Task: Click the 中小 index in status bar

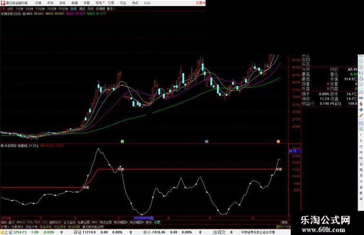Action: click(x=147, y=232)
